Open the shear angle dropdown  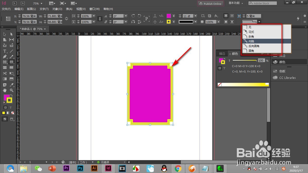[x=126, y=22]
